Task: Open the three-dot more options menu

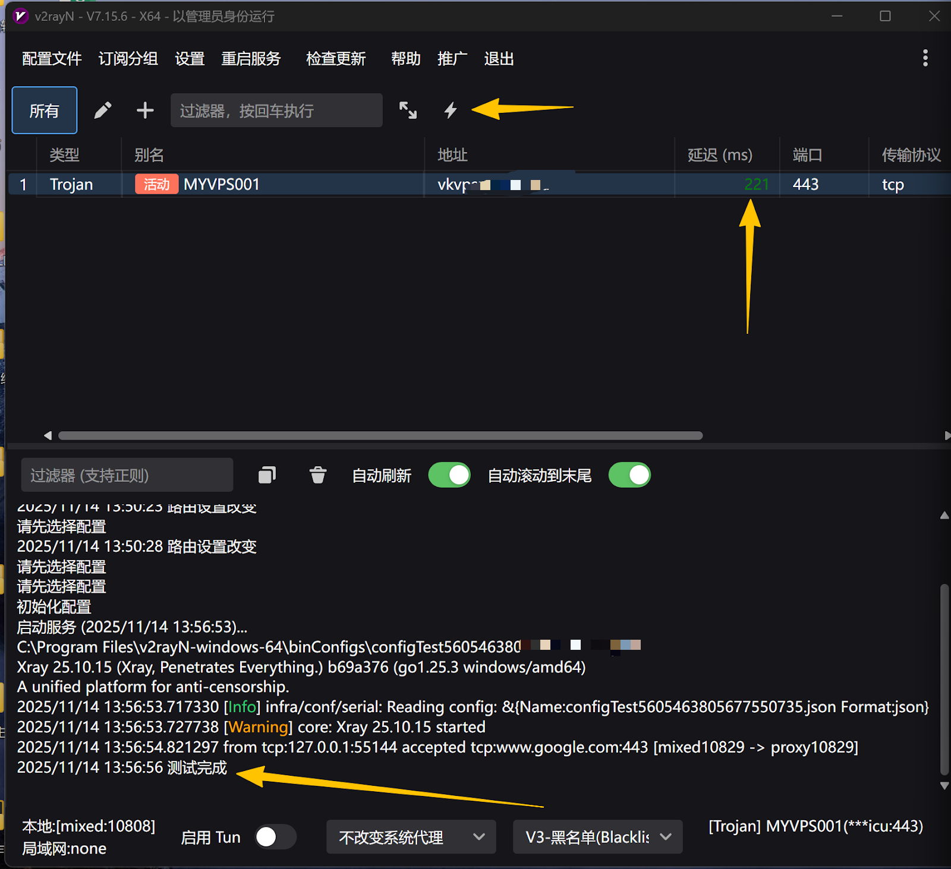Action: click(925, 58)
